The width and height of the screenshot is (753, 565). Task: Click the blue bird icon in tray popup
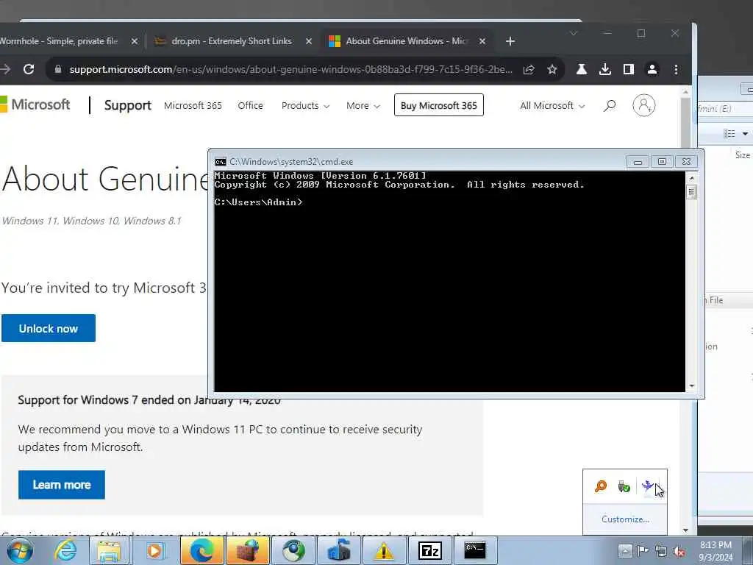[x=647, y=487]
